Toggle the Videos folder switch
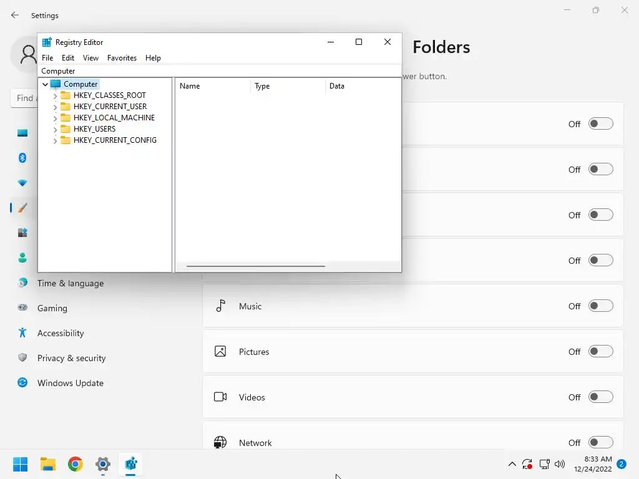Viewport: 639px width, 479px height. pyautogui.click(x=601, y=397)
